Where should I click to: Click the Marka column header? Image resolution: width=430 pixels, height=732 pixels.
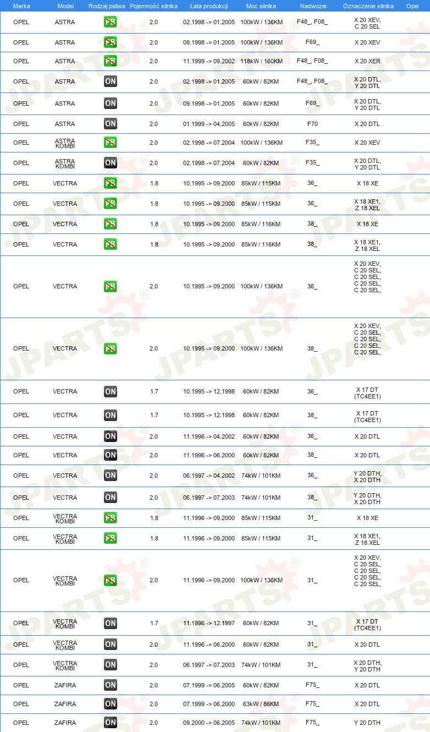point(21,6)
